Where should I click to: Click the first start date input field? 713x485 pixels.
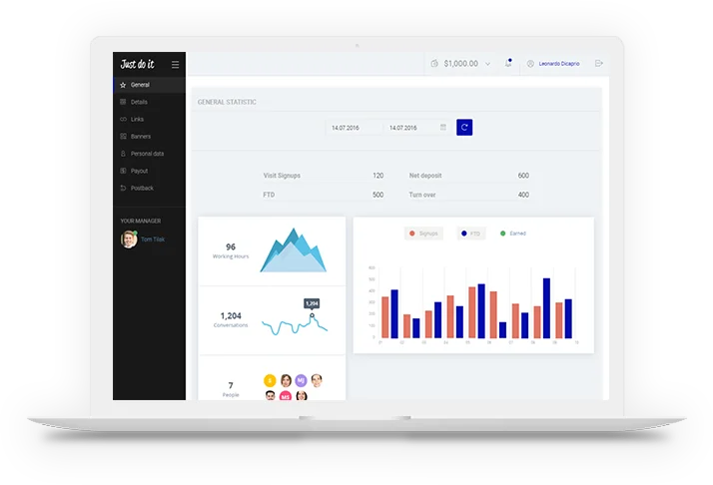tap(354, 128)
